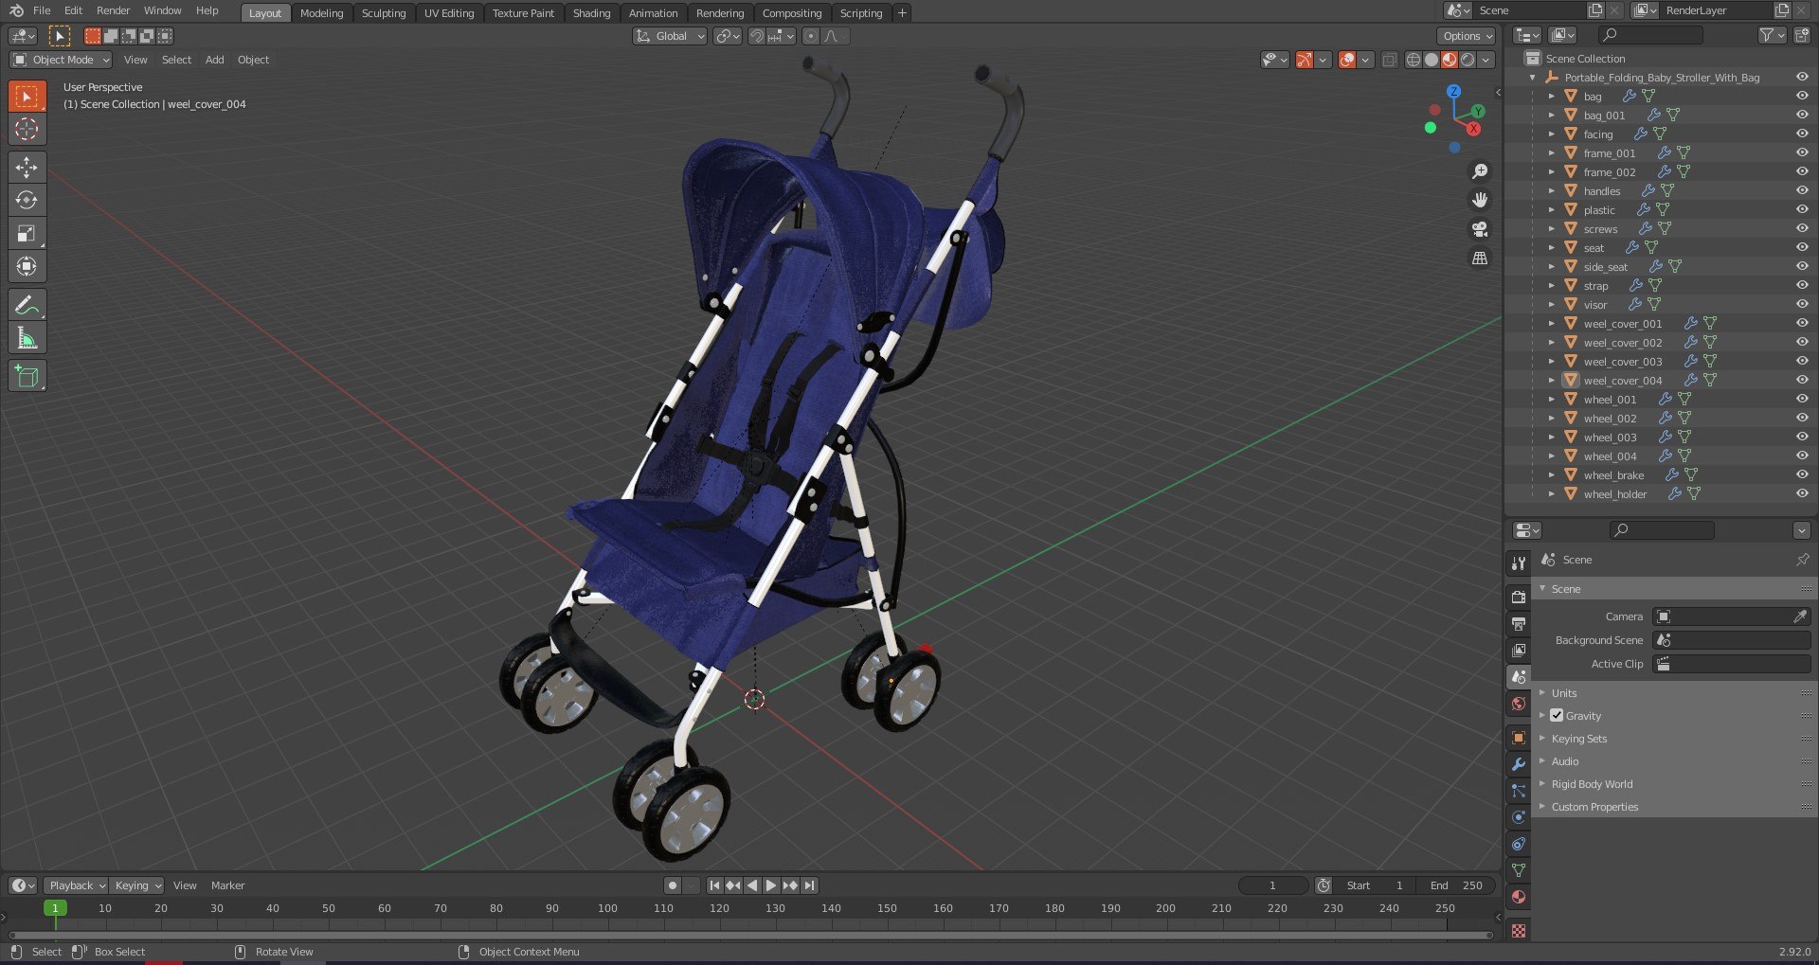Image resolution: width=1819 pixels, height=965 pixels.
Task: Choose the Annotate pencil tool
Action: pyautogui.click(x=27, y=305)
